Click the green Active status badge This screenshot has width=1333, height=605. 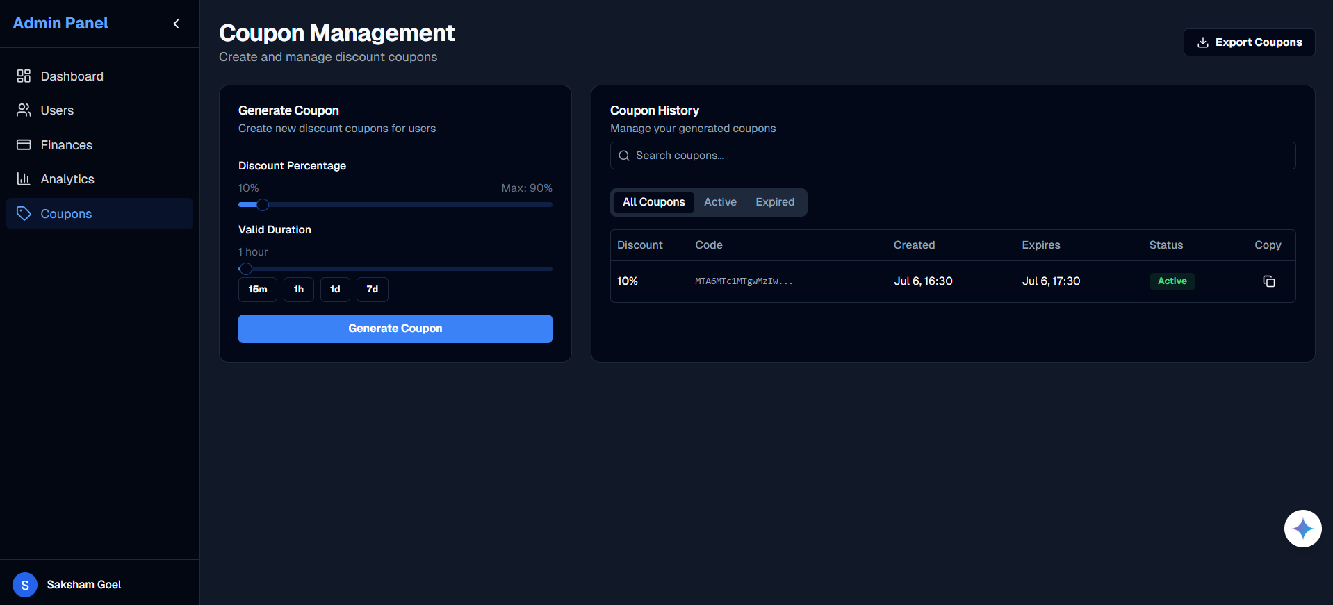[1172, 281]
